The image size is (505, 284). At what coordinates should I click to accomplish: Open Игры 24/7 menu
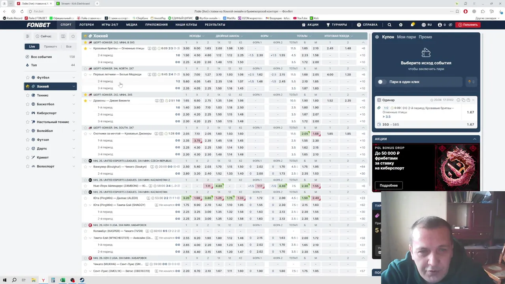coord(110,24)
